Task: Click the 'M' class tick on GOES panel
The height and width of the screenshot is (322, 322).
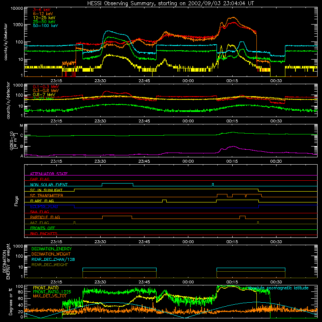Action: click(21, 126)
